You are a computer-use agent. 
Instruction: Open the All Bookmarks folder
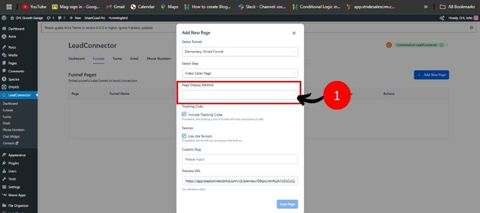click(458, 7)
